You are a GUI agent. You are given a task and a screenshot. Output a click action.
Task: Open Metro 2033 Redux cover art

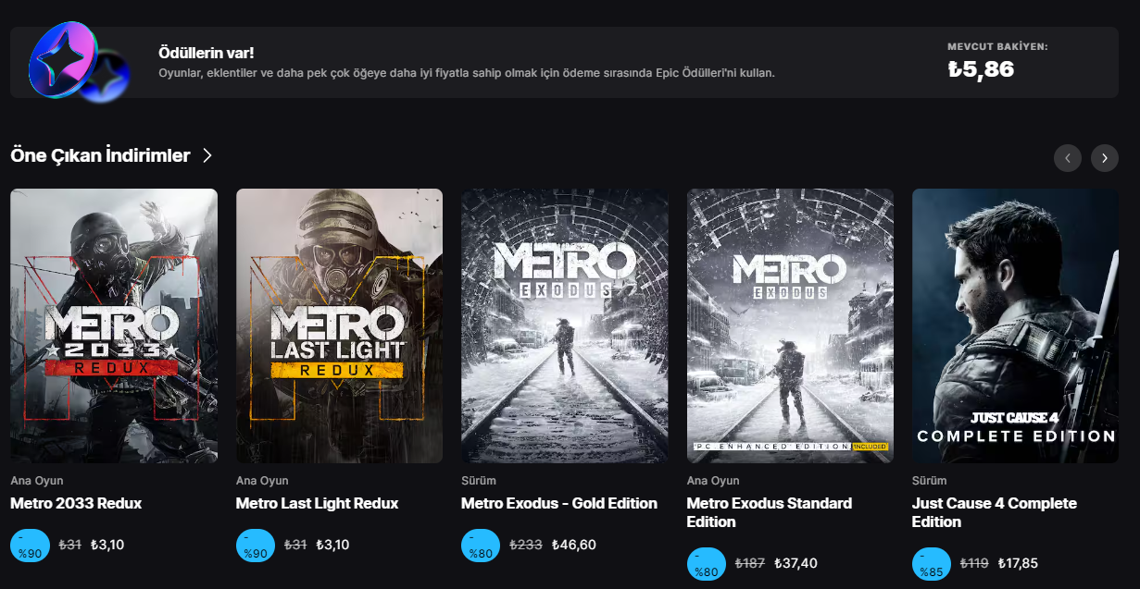pos(114,325)
